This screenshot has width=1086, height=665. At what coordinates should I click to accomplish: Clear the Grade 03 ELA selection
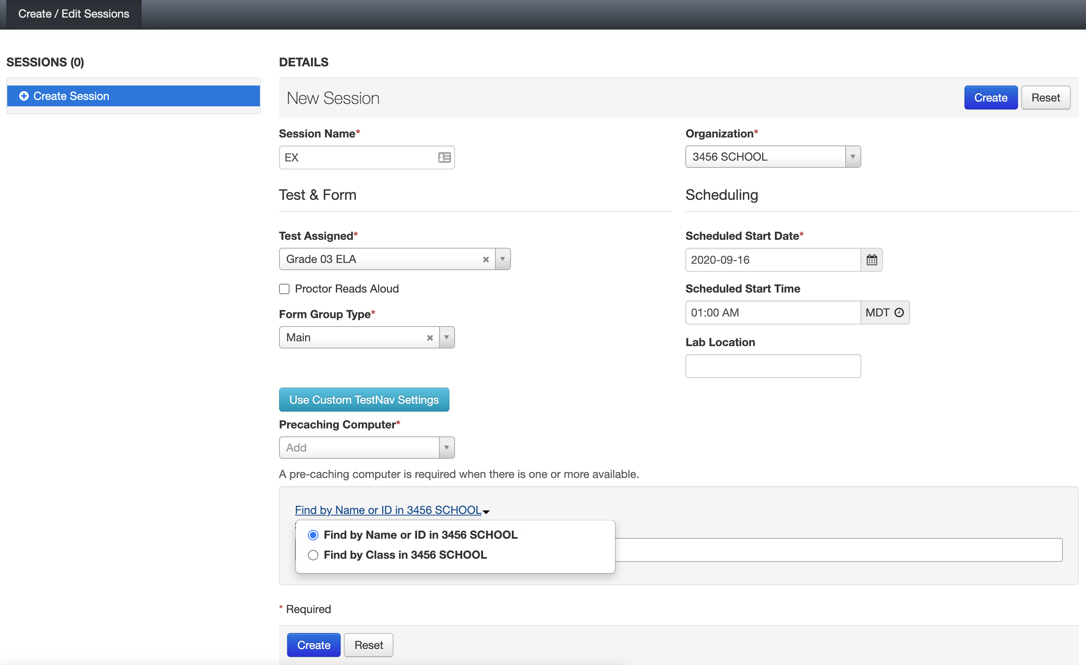tap(486, 259)
